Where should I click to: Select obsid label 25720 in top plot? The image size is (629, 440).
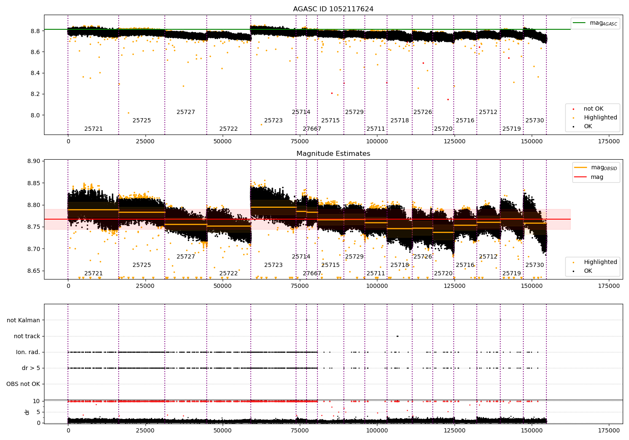pos(443,129)
